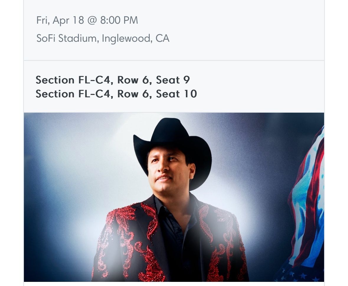Click the words Seat 10
Screen dimensions: 348x286
(x=176, y=94)
